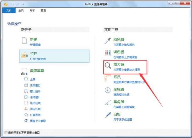Click the open folder icon for 打开
192x138 pixels.
click(x=24, y=55)
